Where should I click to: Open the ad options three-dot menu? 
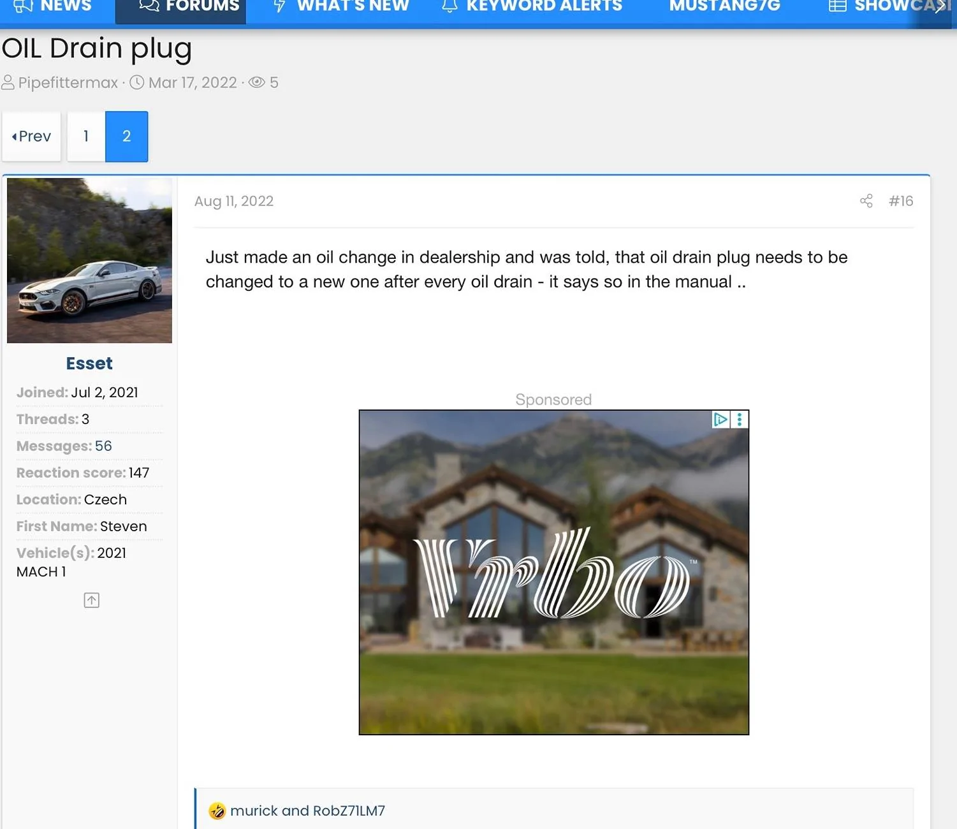(x=740, y=420)
